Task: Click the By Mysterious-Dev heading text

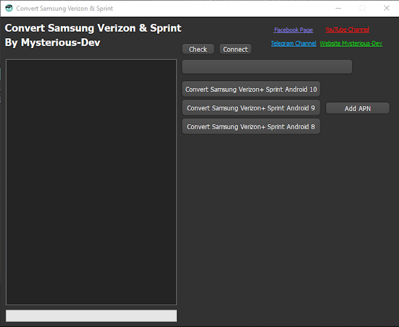Action: pyautogui.click(x=52, y=43)
